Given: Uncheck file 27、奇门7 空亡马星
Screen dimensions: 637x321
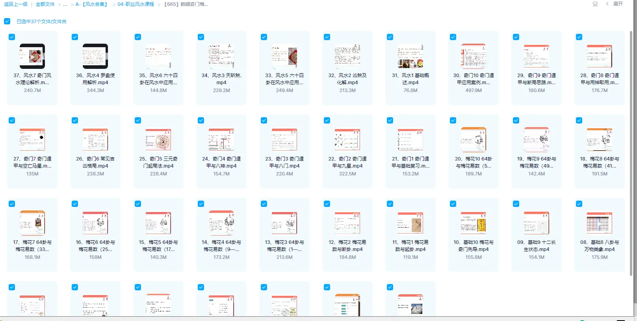Looking at the screenshot, I should pyautogui.click(x=12, y=120).
